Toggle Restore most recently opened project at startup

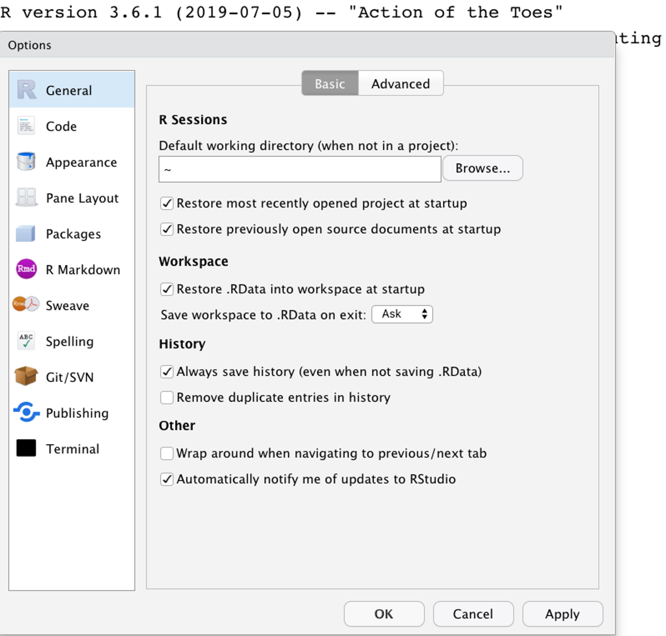coord(167,204)
